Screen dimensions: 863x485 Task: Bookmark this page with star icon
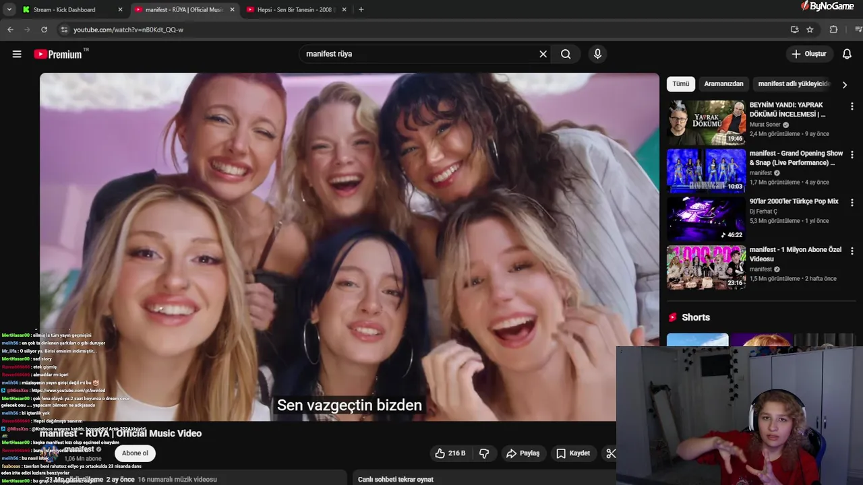(810, 30)
